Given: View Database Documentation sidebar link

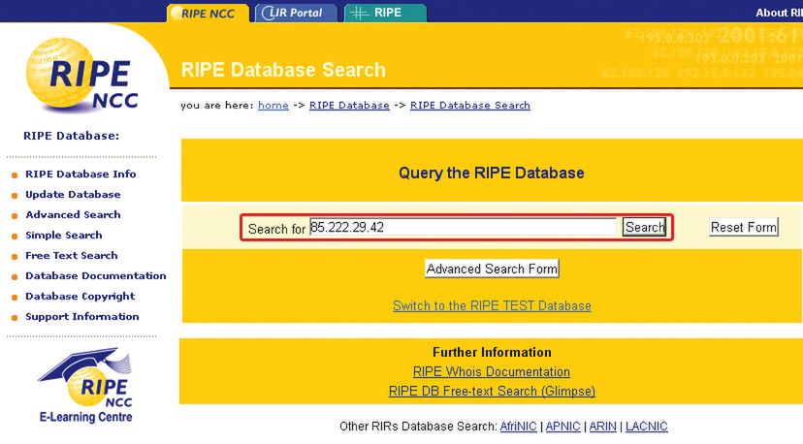Looking at the screenshot, I should click(96, 276).
